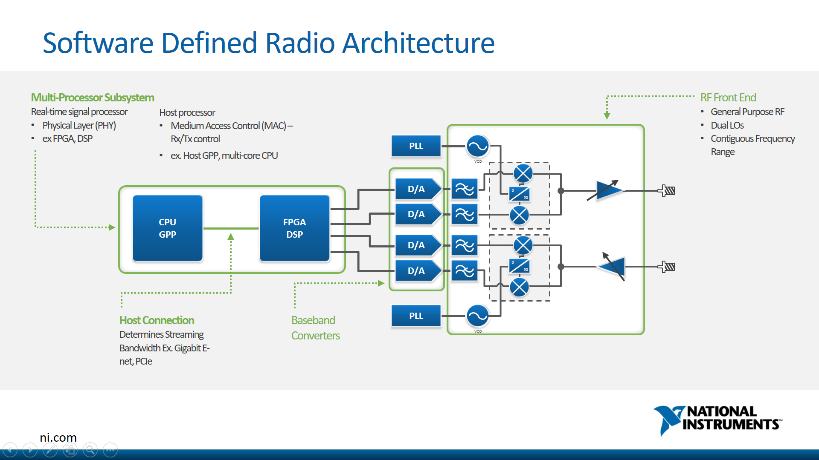The height and width of the screenshot is (460, 819).
Task: Select the upper antenna connector symbol
Action: tap(666, 190)
